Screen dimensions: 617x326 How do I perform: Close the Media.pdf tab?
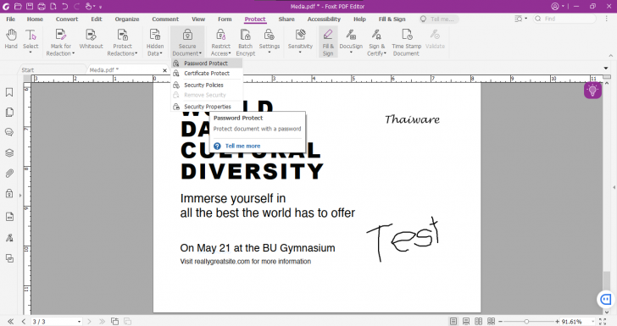tap(165, 70)
